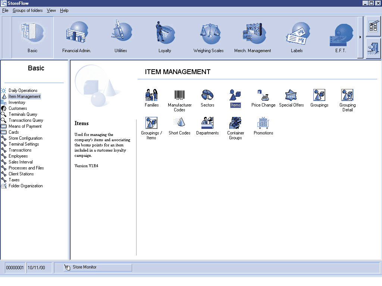Switch to Financial Admin. folder group
Image resolution: width=382 pixels, height=286 pixels.
tap(76, 37)
